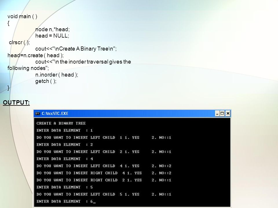Maximize the TC.EXE console window
This screenshot has height=208, width=278.
click(222, 113)
